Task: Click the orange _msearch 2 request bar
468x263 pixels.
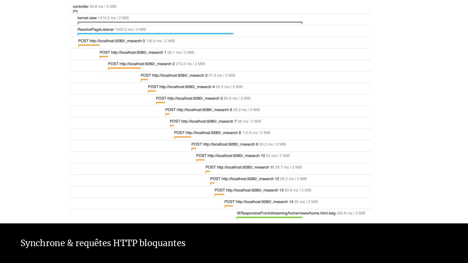Action: click(124, 68)
